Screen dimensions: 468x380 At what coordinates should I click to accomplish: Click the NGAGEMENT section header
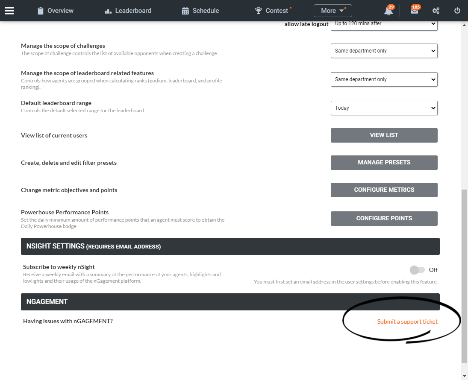pos(230,302)
